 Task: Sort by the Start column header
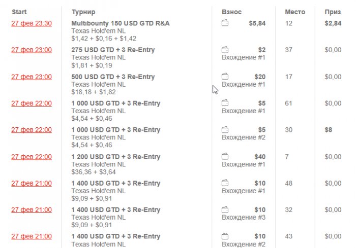point(19,12)
